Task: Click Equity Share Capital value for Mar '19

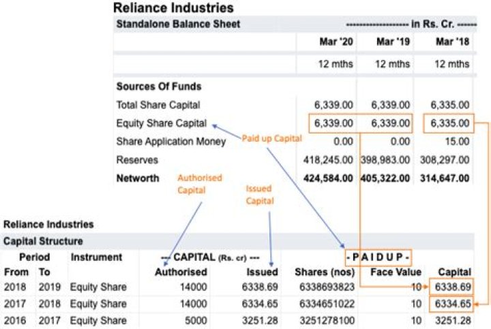Action: (x=391, y=123)
